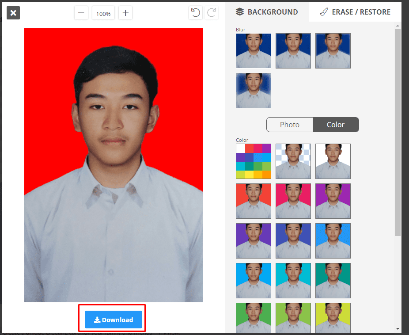Download the edited photo
This screenshot has width=409, height=335.
(x=114, y=320)
